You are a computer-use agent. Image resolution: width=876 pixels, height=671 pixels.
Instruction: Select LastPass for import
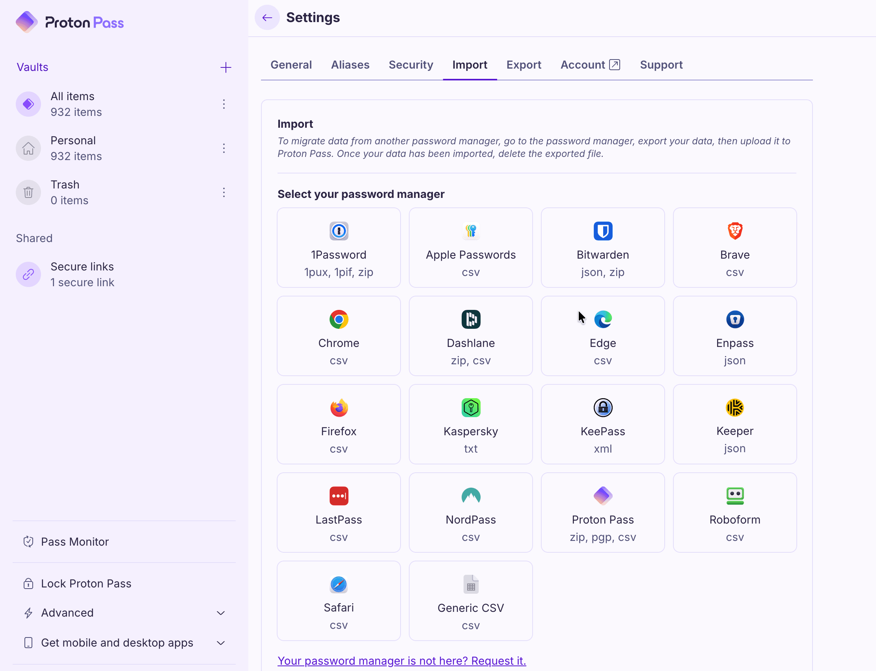[x=338, y=513]
